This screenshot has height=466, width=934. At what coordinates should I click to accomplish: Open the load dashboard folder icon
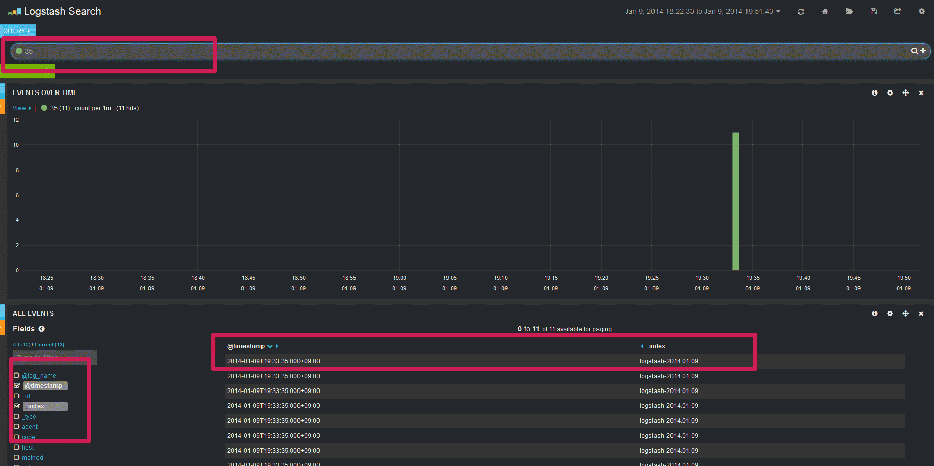pyautogui.click(x=849, y=11)
